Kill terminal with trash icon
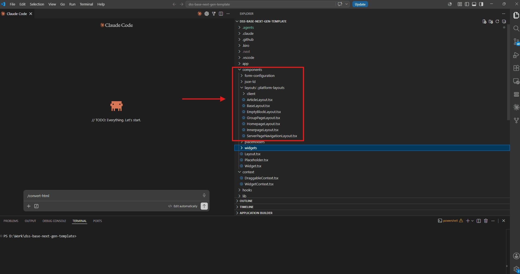Screen dimensions: 520x274 pyautogui.click(x=486, y=221)
